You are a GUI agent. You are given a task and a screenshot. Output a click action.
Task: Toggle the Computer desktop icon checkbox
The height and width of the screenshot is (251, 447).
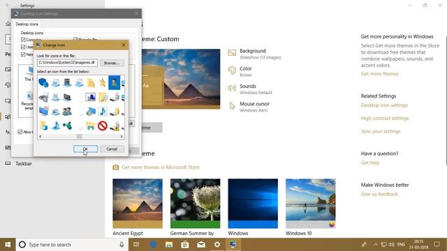point(23,40)
